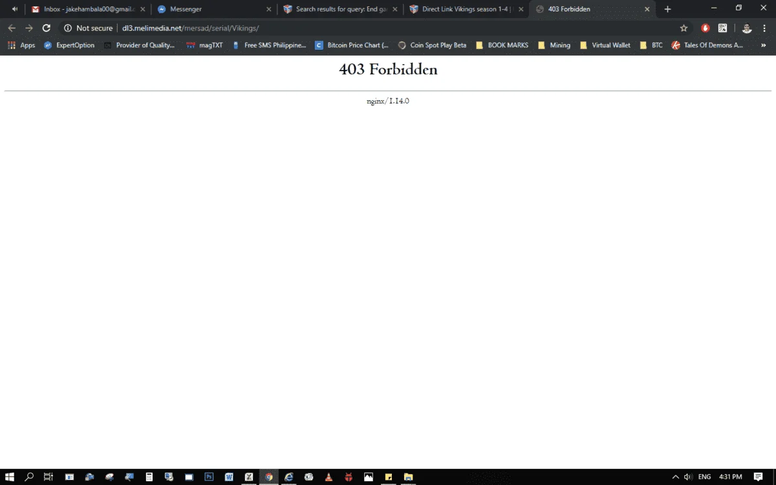The height and width of the screenshot is (485, 776).
Task: Select the pinned audio-playing tab
Action: 15,9
